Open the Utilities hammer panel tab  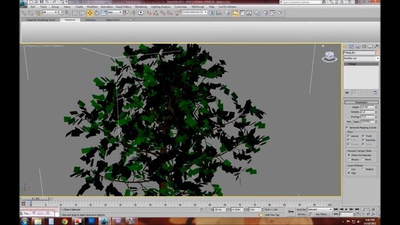(376, 46)
